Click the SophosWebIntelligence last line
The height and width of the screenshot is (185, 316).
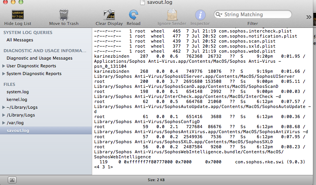(x=122, y=157)
